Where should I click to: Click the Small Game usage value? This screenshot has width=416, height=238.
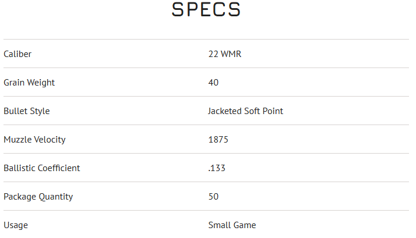(x=232, y=225)
